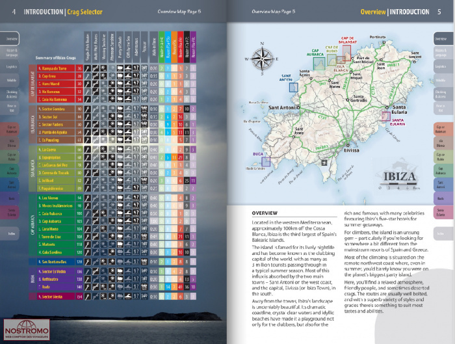Click Eivissa label on the map

click(x=352, y=150)
